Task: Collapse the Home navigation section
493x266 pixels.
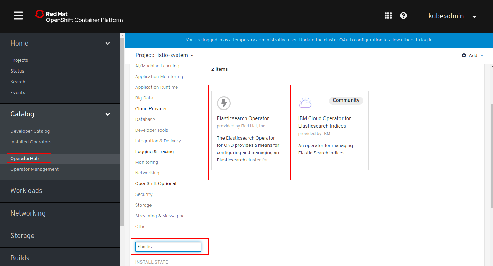Action: point(60,43)
